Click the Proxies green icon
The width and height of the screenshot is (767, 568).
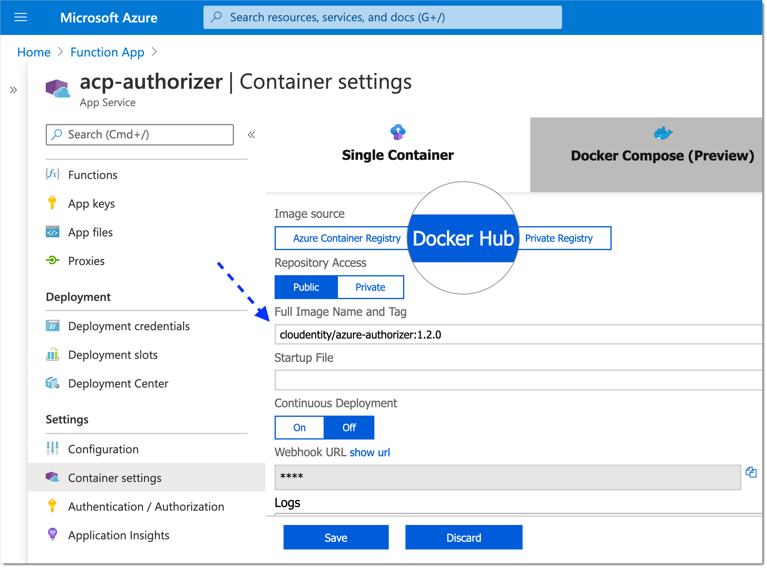(x=53, y=261)
